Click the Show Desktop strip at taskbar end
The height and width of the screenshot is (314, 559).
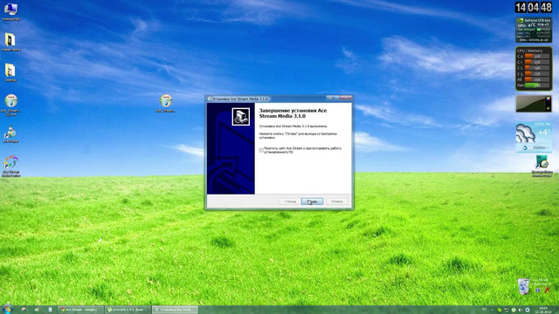tap(556, 310)
